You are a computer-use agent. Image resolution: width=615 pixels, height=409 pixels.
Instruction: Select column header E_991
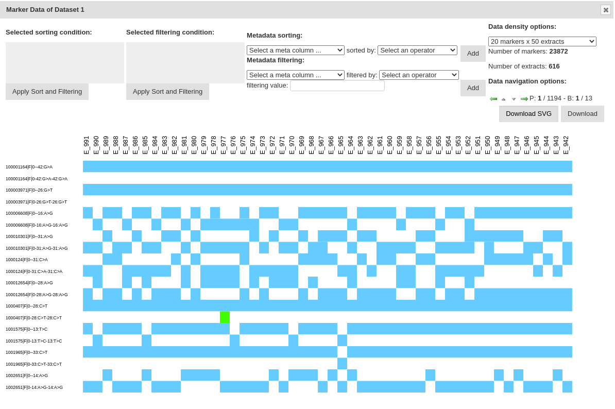87,145
